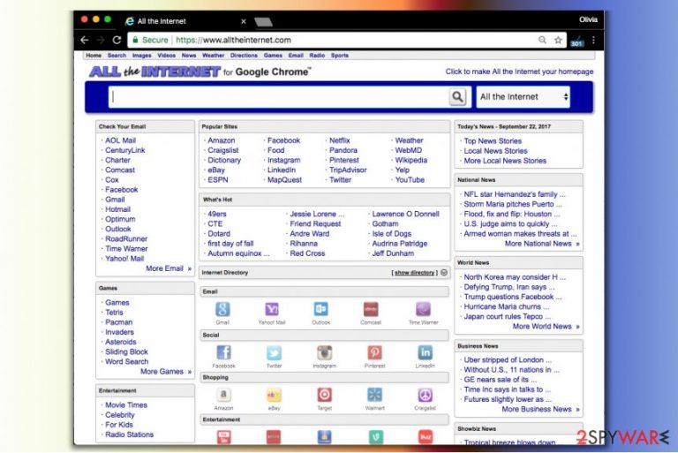This screenshot has width=678, height=453.
Task: Open the Weather nav menu item
Action: pos(213,56)
